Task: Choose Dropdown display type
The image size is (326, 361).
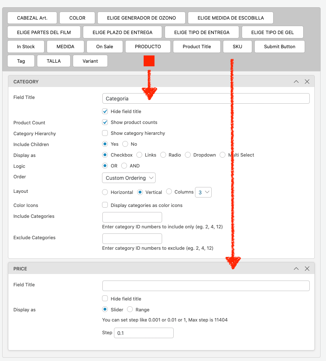Action: (x=187, y=155)
